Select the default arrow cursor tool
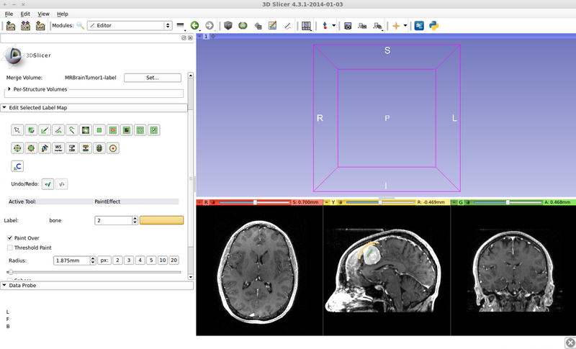Image resolution: width=576 pixels, height=349 pixels. (x=17, y=130)
